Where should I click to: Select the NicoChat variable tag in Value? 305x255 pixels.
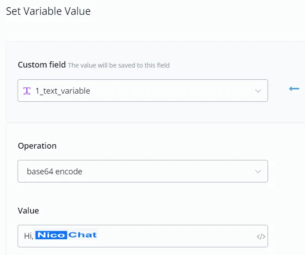point(66,235)
